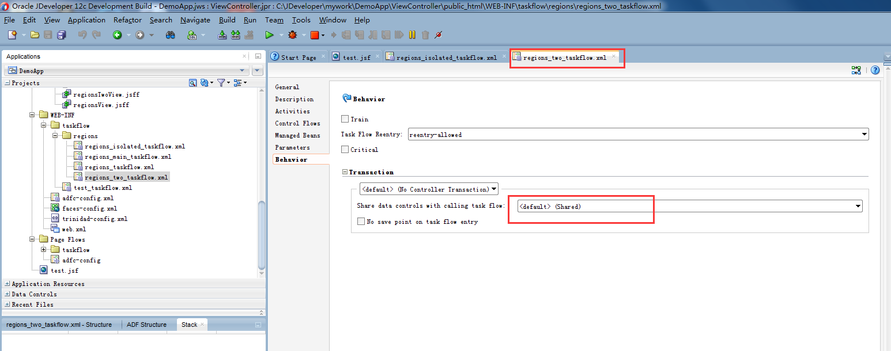Collapse the Projects section
Screen dimensions: 891x351
coord(7,83)
